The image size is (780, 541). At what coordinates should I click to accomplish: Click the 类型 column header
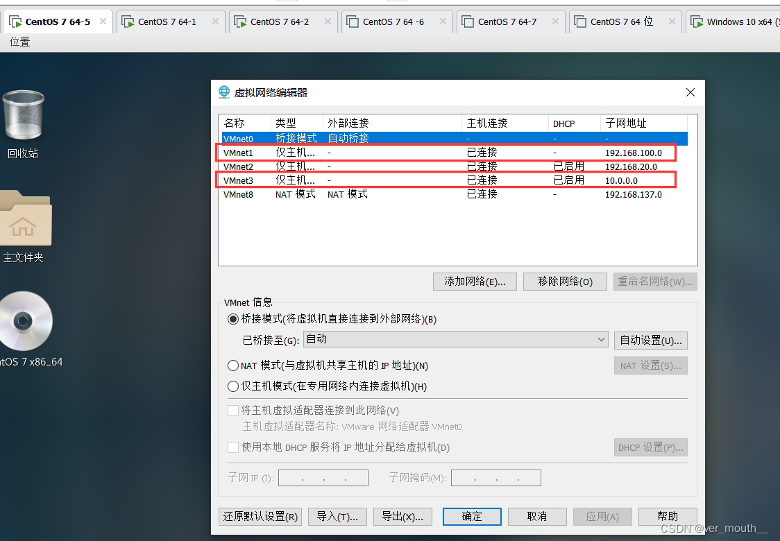pos(297,123)
